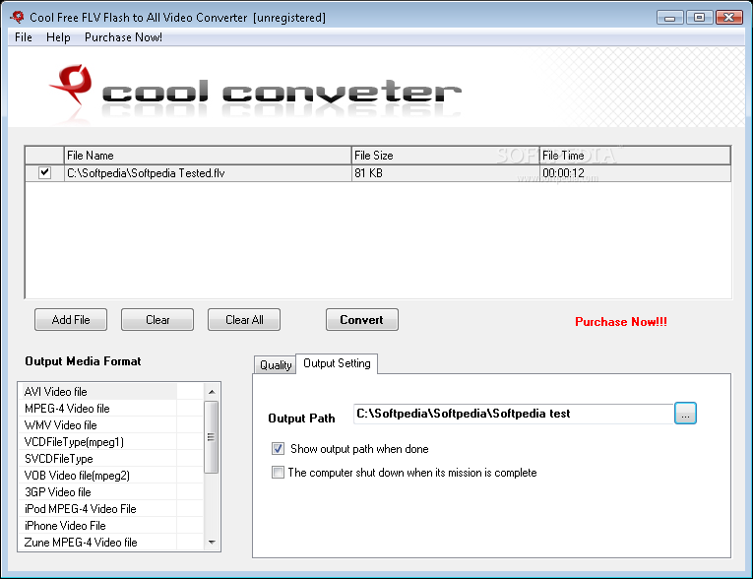Click the app icon in the title bar
The height and width of the screenshot is (579, 753).
17,18
